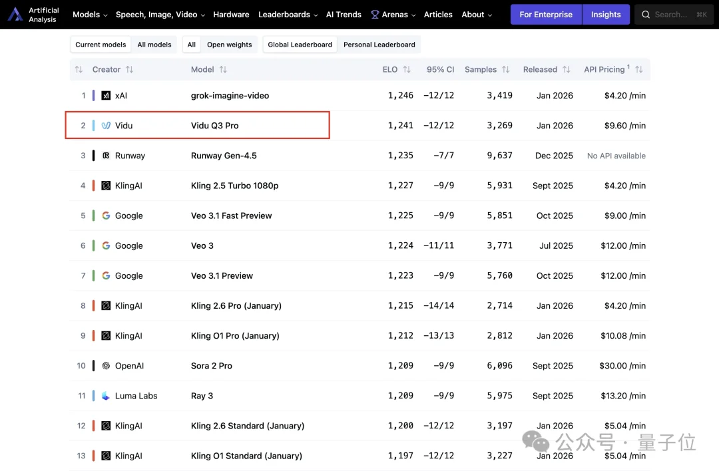The width and height of the screenshot is (719, 471).
Task: Go to AI Trends page
Action: 344,15
